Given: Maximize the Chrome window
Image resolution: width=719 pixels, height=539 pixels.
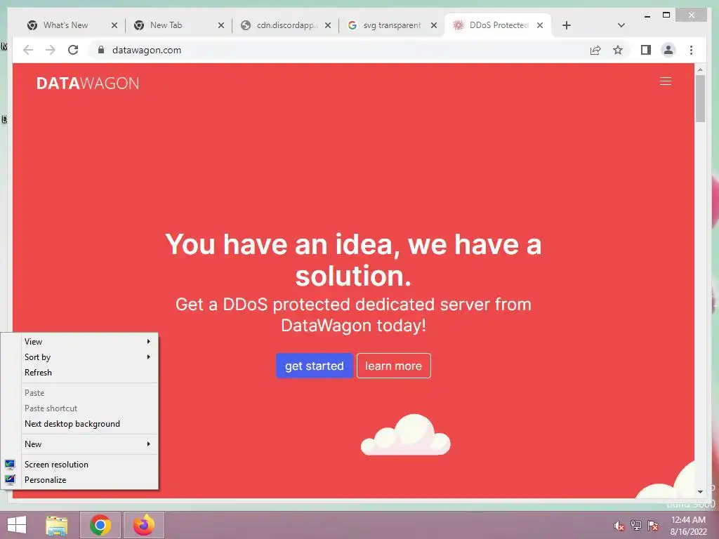Looking at the screenshot, I should [666, 15].
